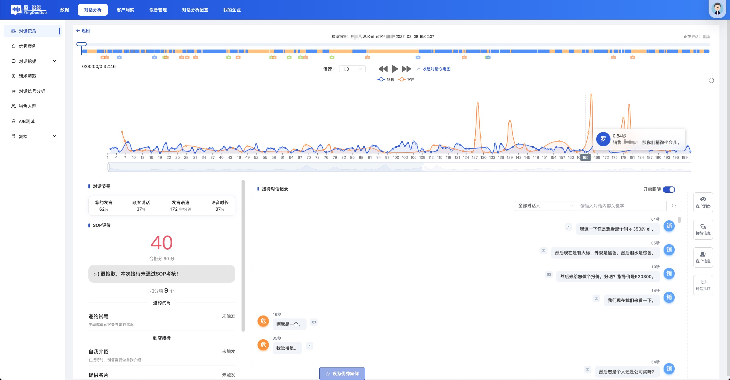Open the 倍速 speed dropdown
This screenshot has width=730, height=380.
pos(352,69)
